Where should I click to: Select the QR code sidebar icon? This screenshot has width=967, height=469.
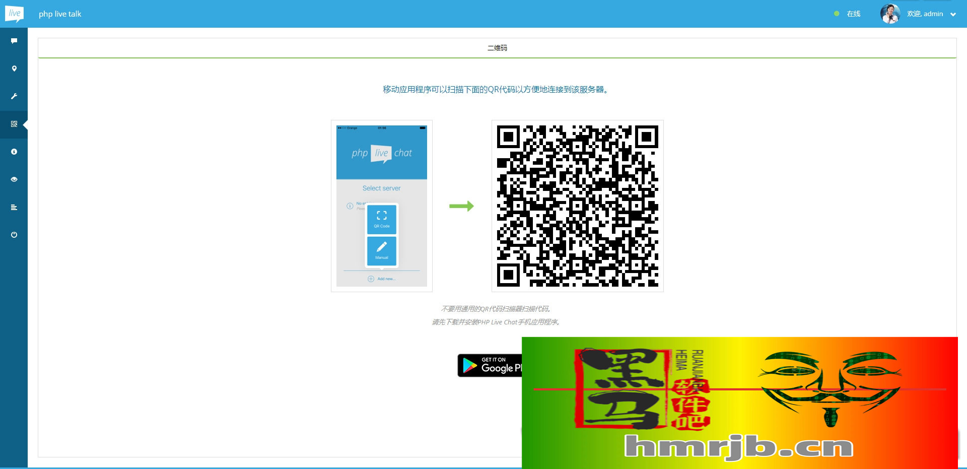tap(14, 124)
